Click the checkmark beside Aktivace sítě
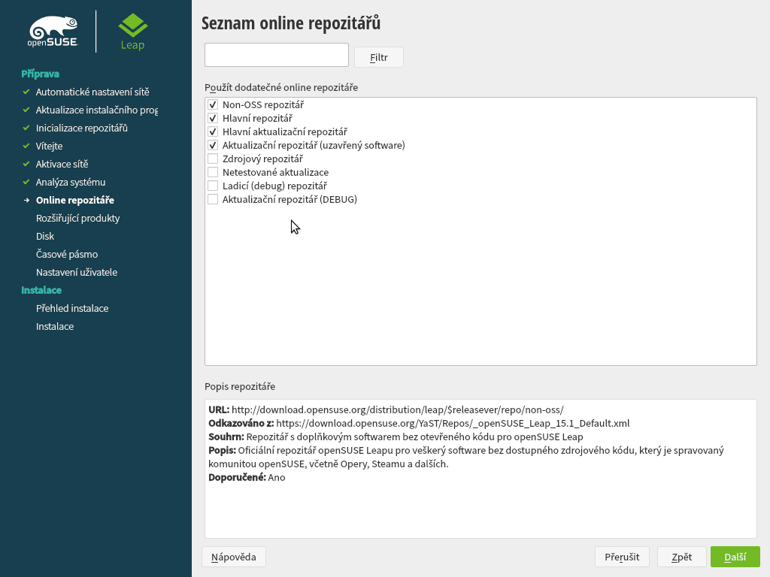The image size is (770, 577). 26,164
